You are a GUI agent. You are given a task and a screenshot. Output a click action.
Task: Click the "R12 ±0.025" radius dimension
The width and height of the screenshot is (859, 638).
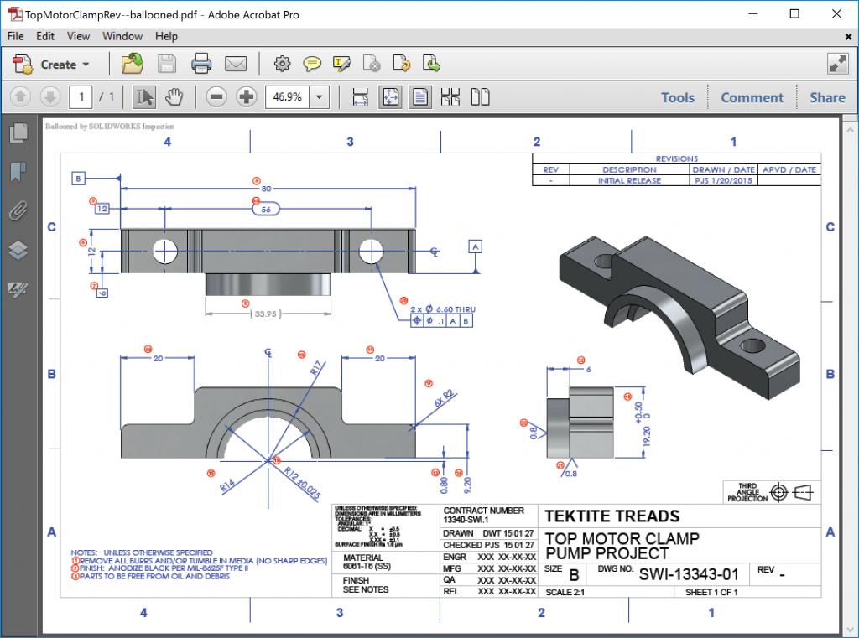[x=302, y=482]
